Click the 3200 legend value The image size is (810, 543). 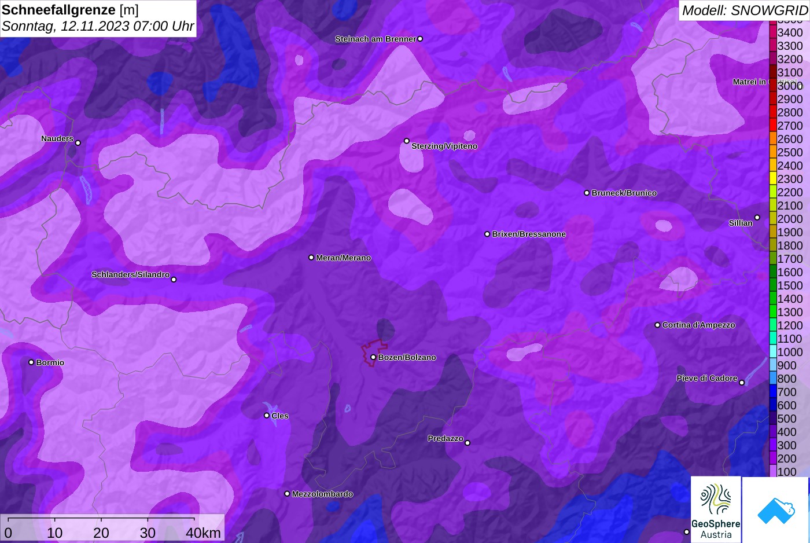click(x=790, y=59)
